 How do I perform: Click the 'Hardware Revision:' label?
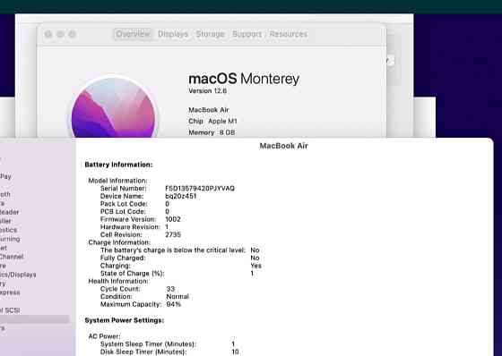pyautogui.click(x=130, y=227)
